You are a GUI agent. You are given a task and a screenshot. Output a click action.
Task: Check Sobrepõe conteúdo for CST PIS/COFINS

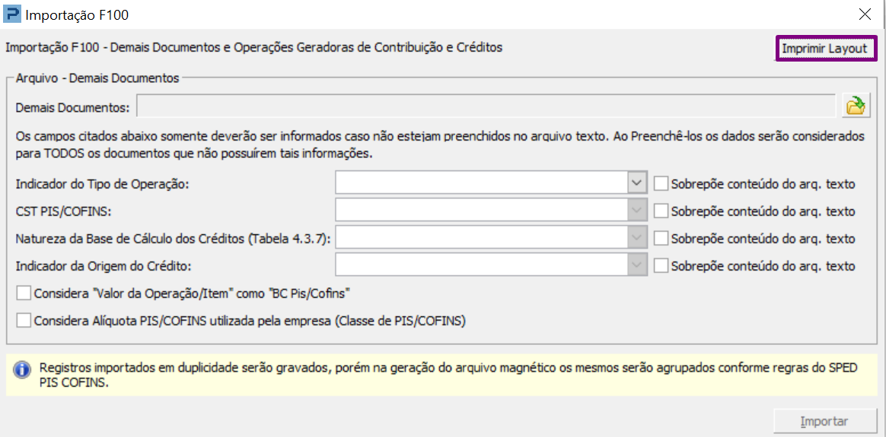tap(661, 211)
